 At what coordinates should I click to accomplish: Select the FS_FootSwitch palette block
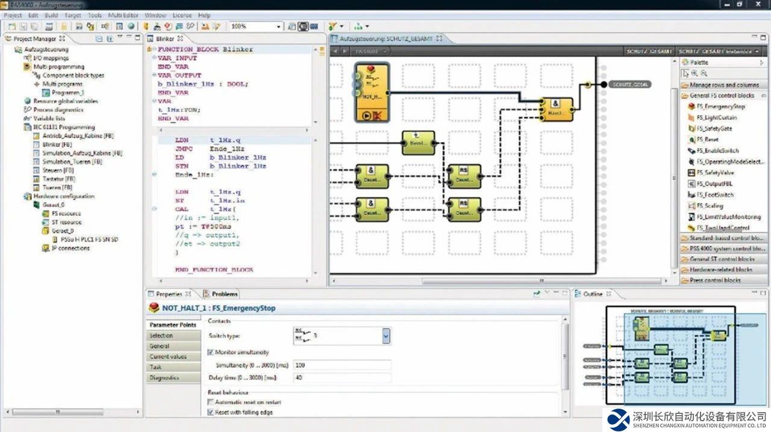[715, 195]
